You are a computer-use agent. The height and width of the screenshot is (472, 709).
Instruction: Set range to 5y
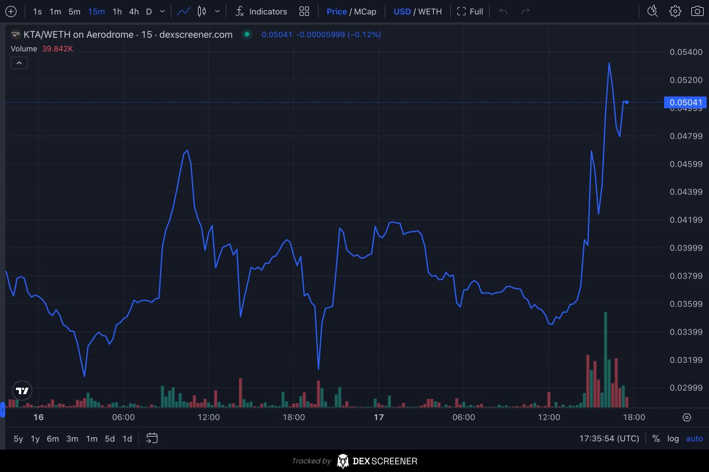(x=18, y=438)
